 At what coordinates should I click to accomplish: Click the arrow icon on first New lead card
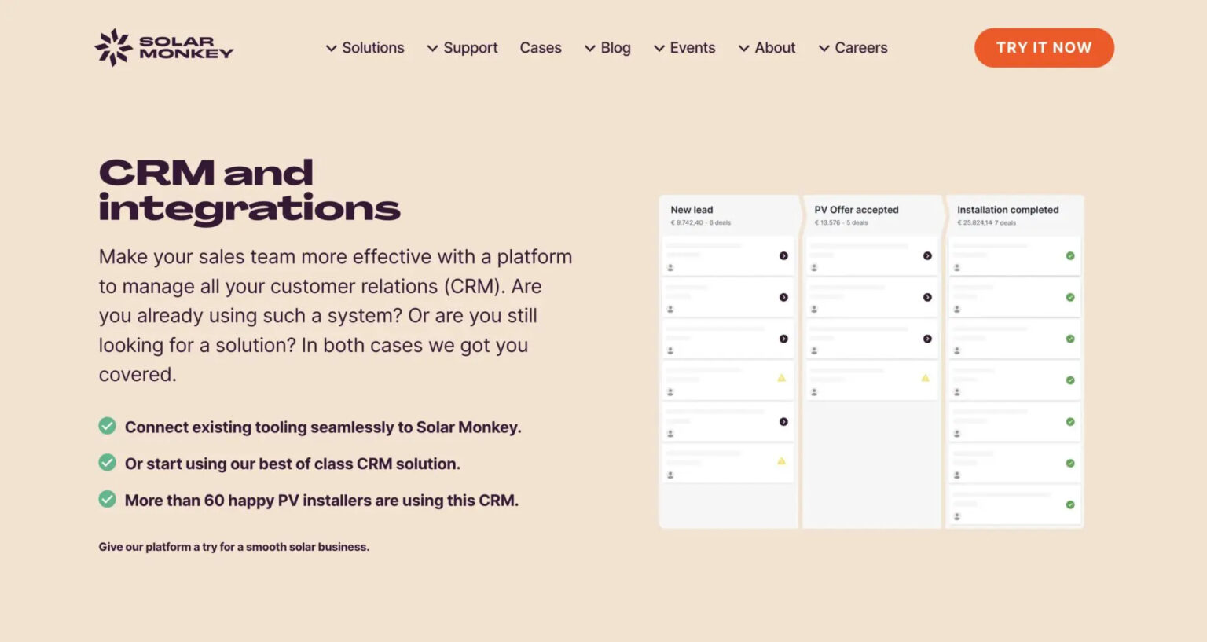click(783, 255)
